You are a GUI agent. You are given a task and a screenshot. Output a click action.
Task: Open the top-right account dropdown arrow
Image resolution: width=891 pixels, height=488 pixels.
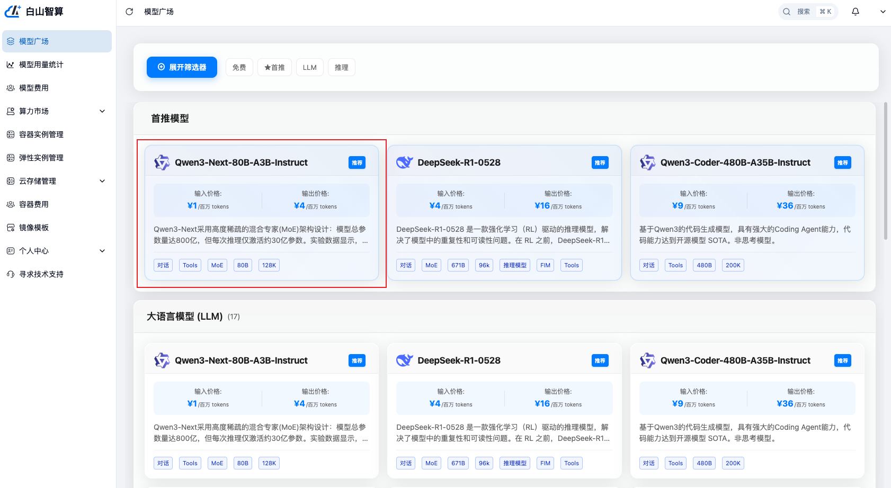point(883,12)
